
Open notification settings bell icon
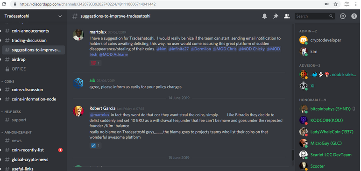(264, 16)
